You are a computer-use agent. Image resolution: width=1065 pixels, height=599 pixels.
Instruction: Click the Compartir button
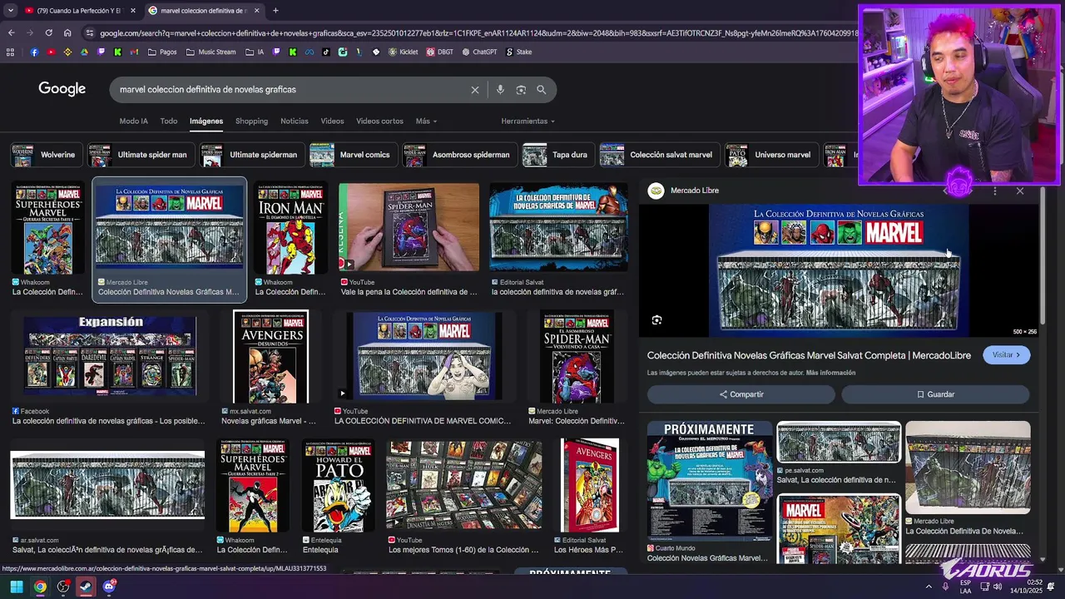(741, 394)
